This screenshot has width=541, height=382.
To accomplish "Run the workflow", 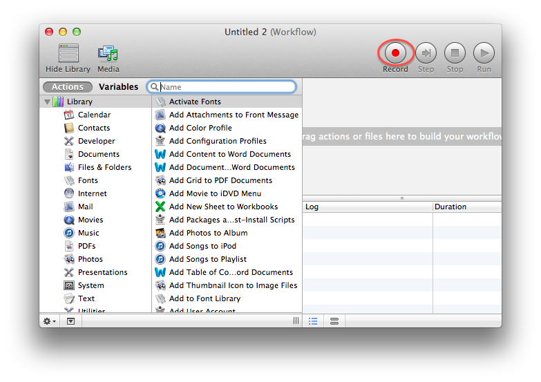I will coord(484,53).
